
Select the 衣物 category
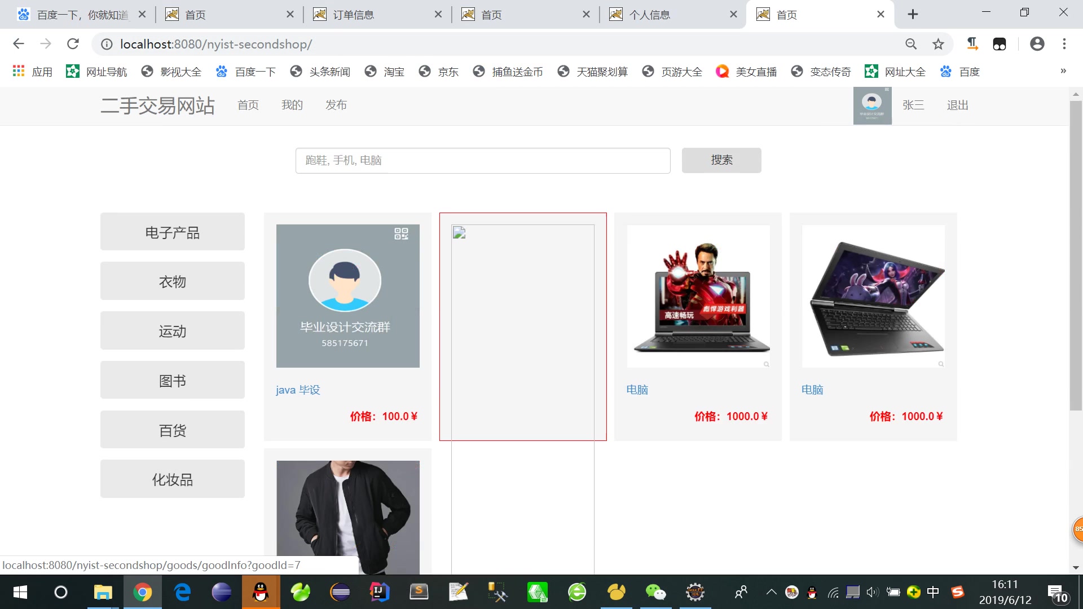(x=173, y=281)
